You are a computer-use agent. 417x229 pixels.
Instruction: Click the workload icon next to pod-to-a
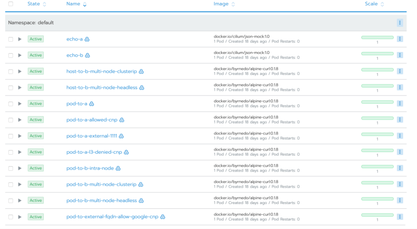tap(92, 104)
